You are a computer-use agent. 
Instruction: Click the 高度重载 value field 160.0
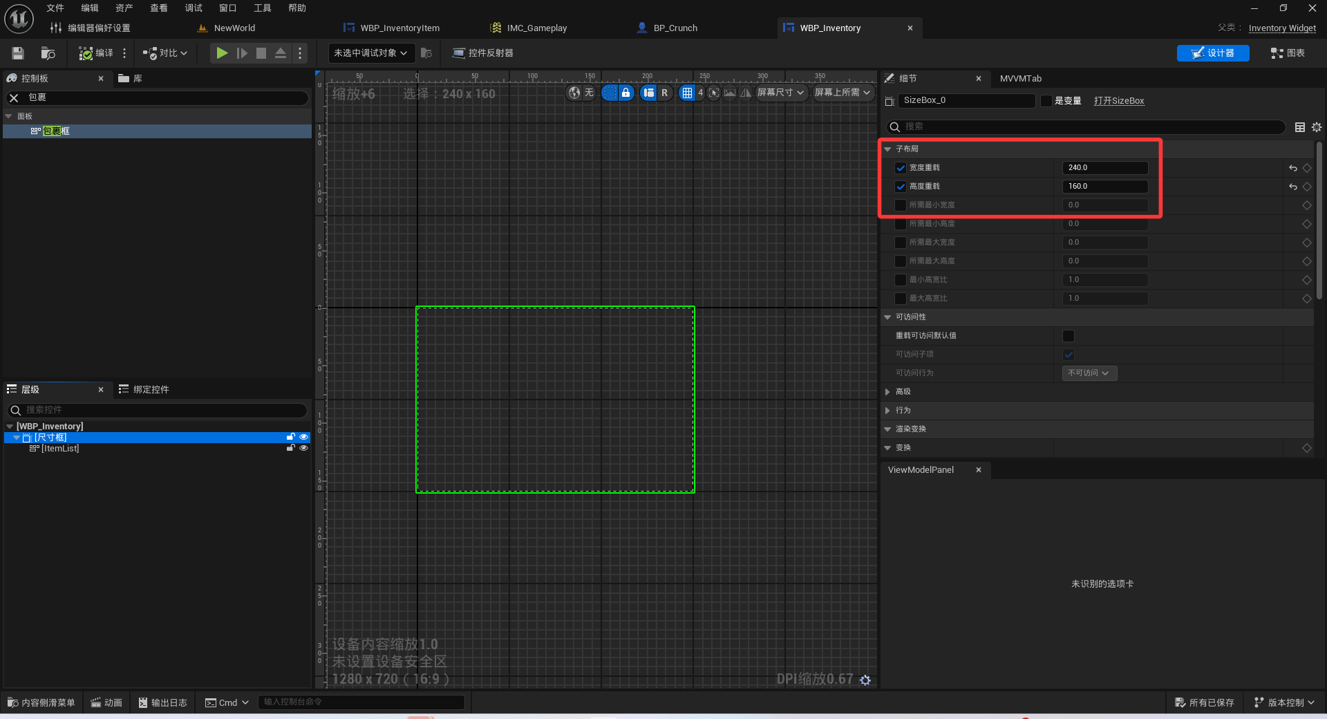(x=1104, y=187)
